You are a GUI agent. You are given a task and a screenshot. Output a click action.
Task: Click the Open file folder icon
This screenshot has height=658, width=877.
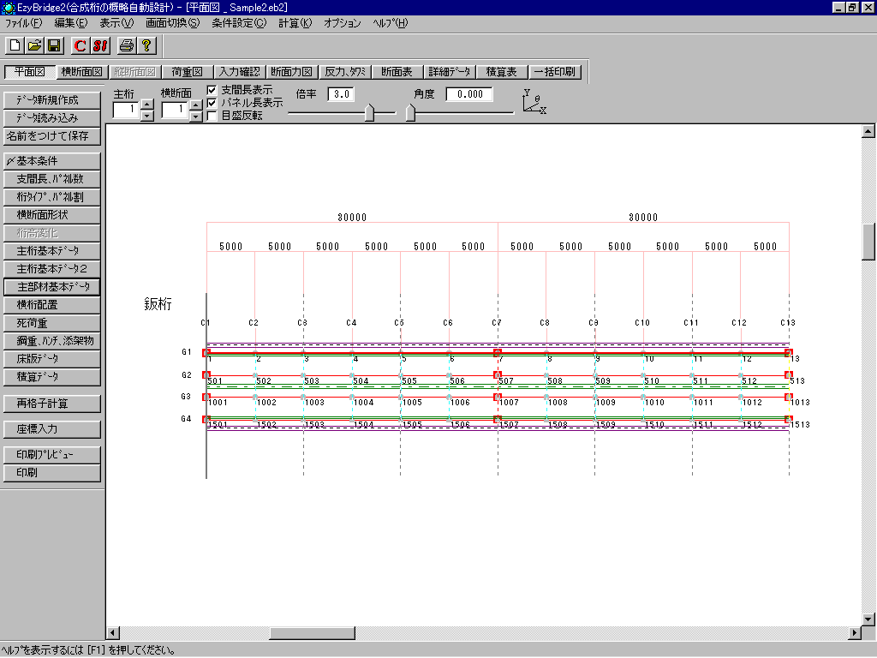[x=34, y=45]
